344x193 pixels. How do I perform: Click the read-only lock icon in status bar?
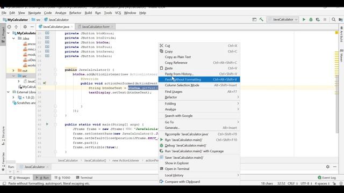334,183
